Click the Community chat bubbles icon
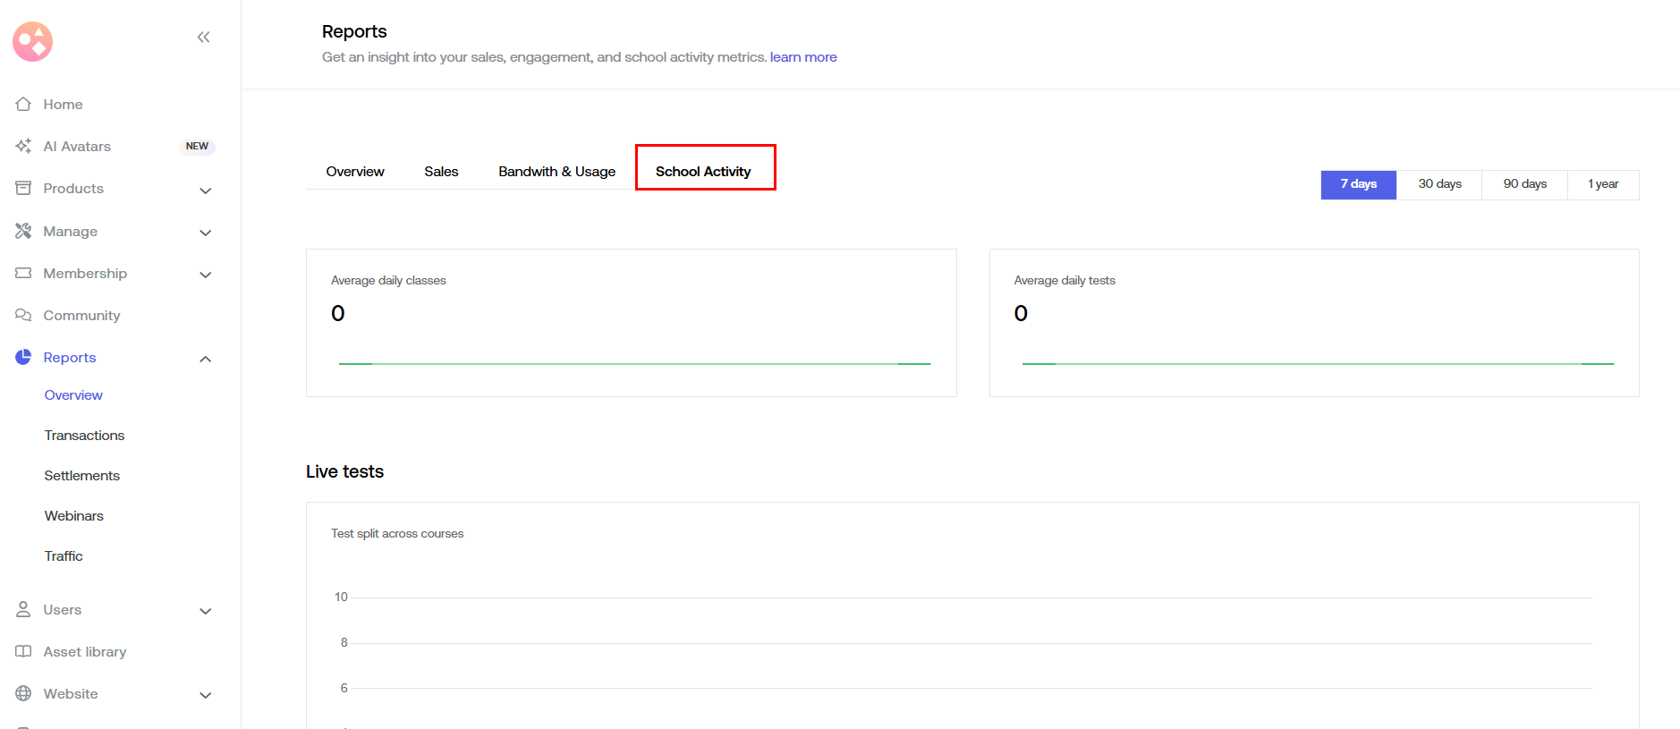This screenshot has width=1680, height=729. 23,315
